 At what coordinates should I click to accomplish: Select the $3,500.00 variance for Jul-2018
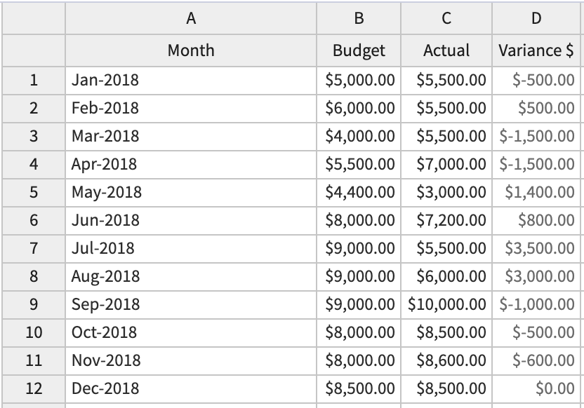538,247
